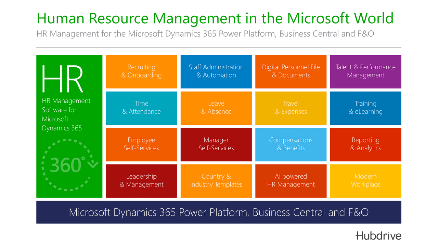438x246 pixels.
Task: Click the large HR letters
Action: point(63,79)
